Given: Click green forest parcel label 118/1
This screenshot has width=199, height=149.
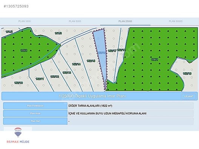Looking at the screenshot, I should point(155,59).
